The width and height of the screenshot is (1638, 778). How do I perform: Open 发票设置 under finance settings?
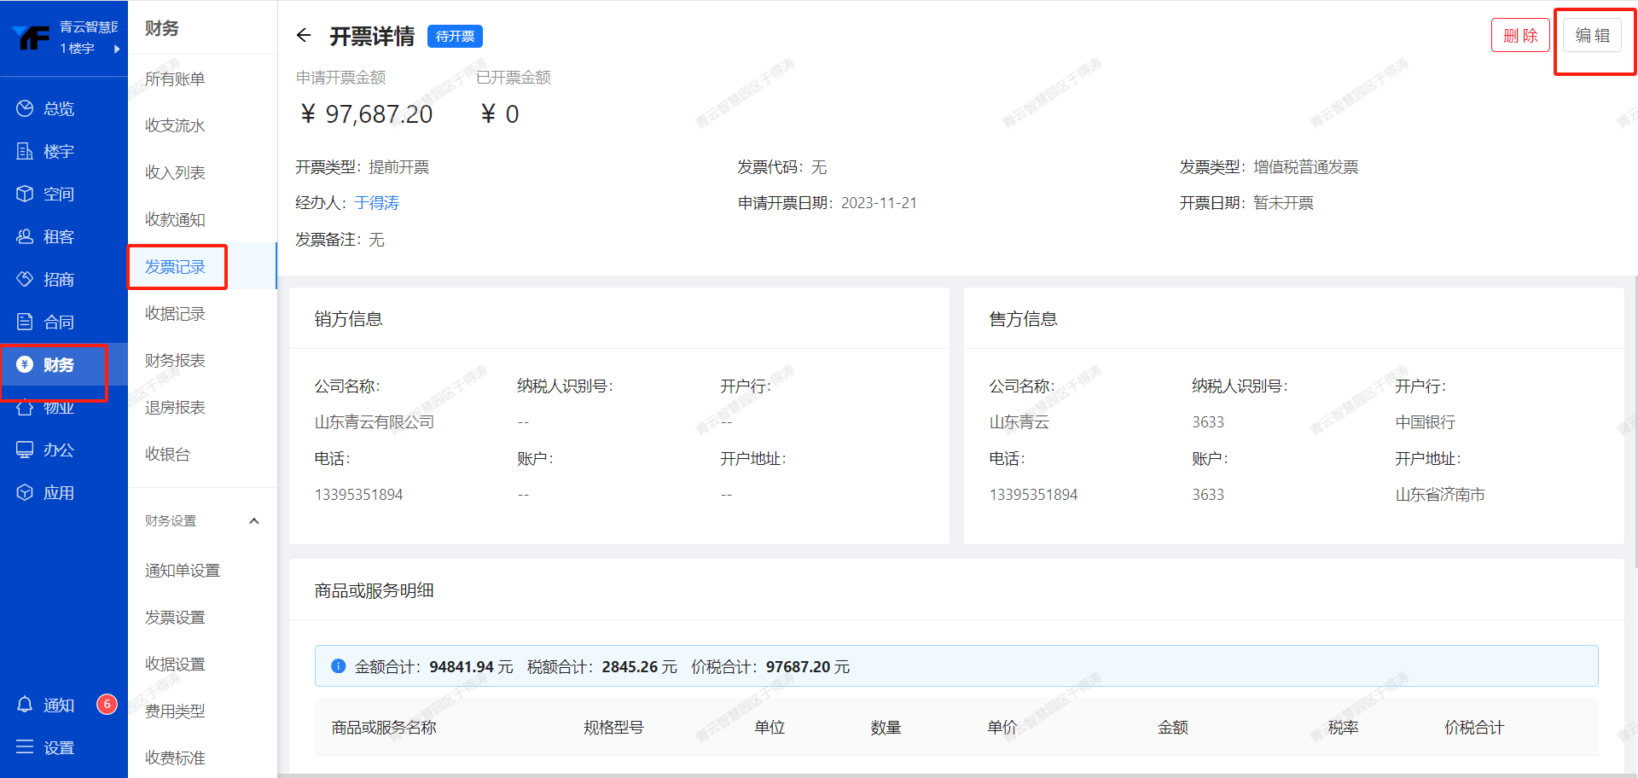175,617
